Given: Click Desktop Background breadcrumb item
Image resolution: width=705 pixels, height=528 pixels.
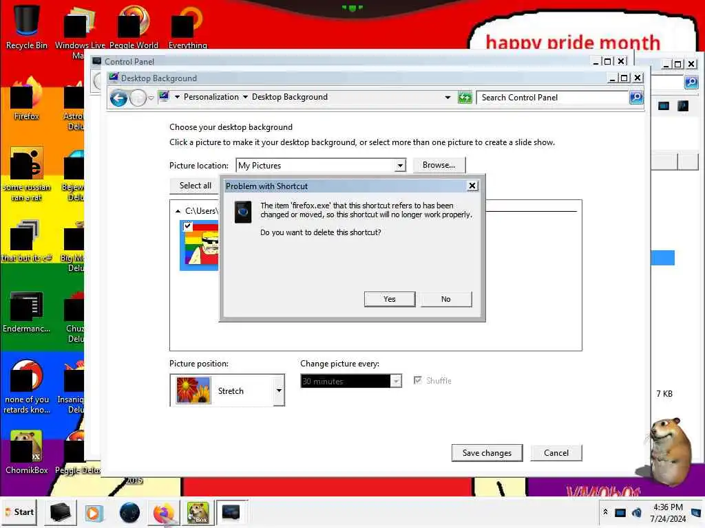Looking at the screenshot, I should (290, 97).
